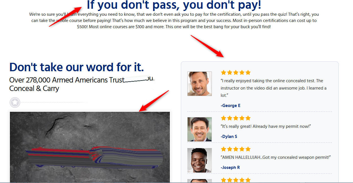Viewport: 353px width, 183px height.
Task: Open George E's profile photo
Action: coord(199,84)
